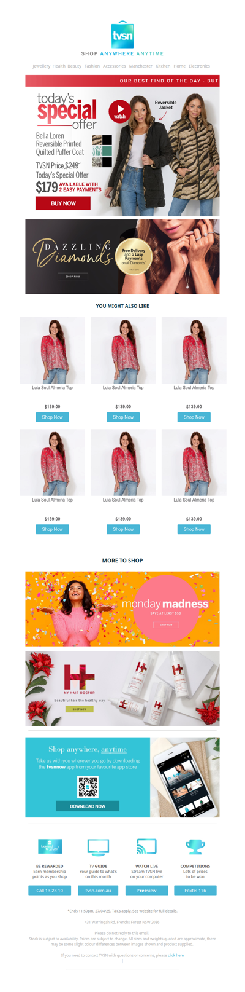Click the QR code for the app
This screenshot has height=992, width=245.
pos(88,787)
